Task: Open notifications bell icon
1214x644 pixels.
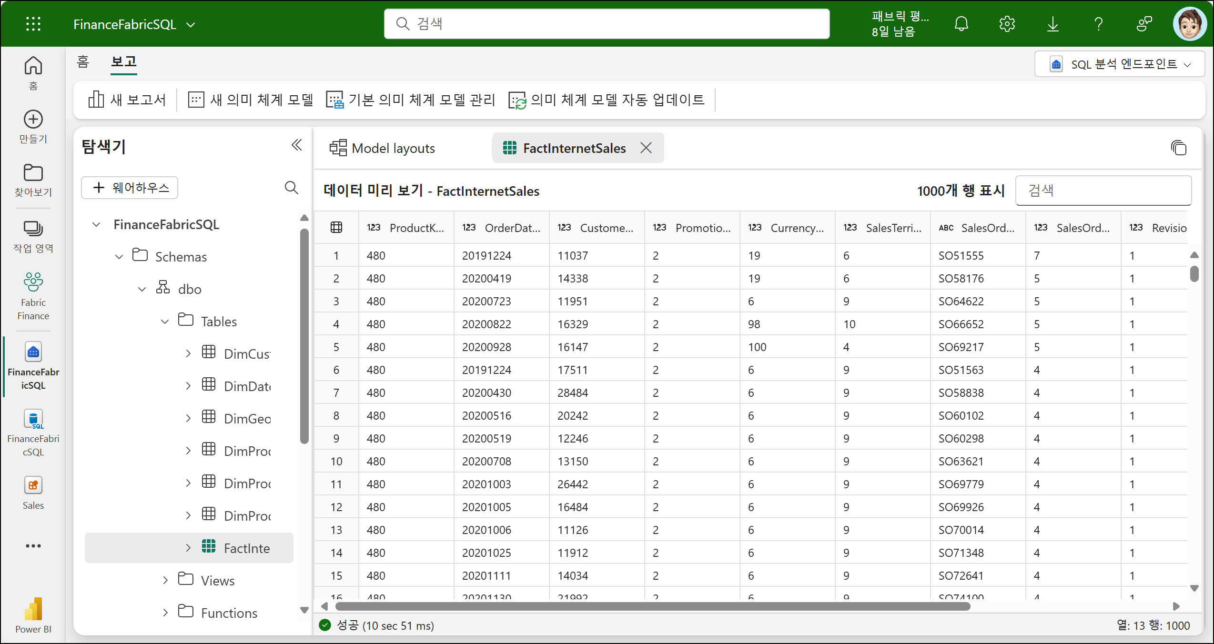Action: (x=961, y=24)
